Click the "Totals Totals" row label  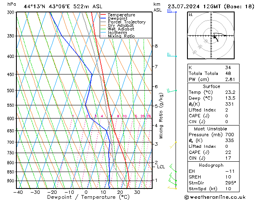[x=203, y=73]
